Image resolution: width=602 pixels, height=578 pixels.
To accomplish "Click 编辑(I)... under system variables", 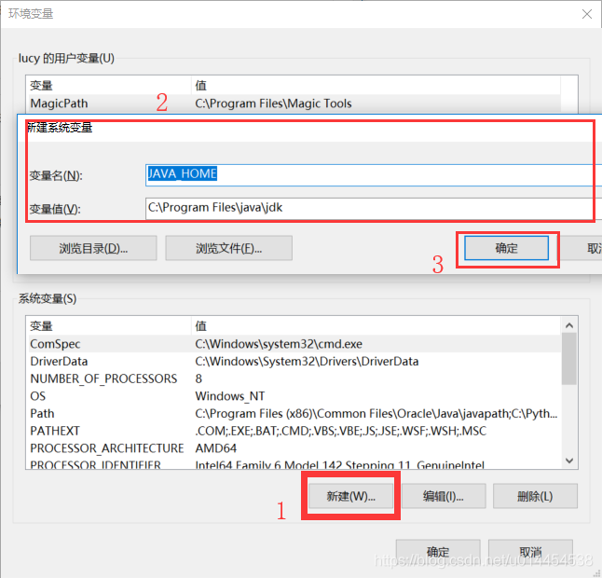I will click(x=444, y=496).
